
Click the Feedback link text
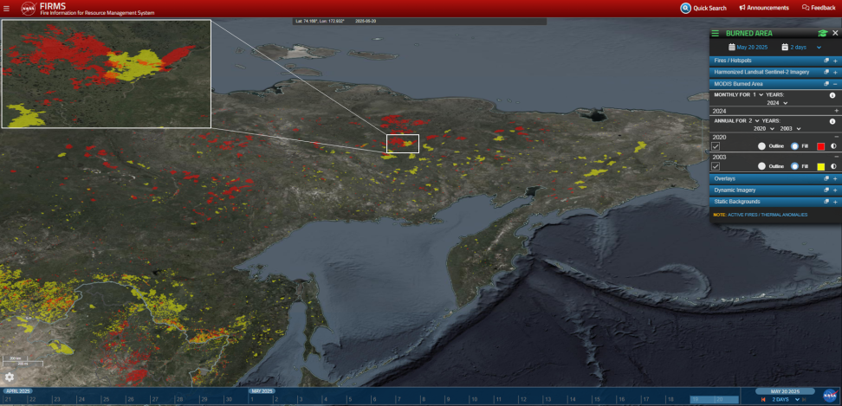[823, 8]
